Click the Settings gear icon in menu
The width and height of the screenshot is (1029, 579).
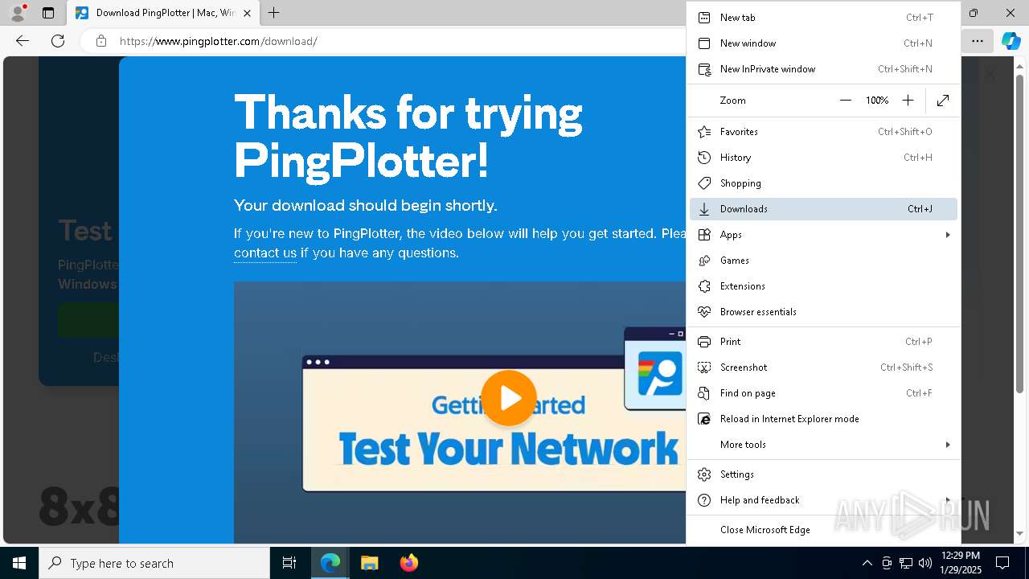tap(704, 474)
